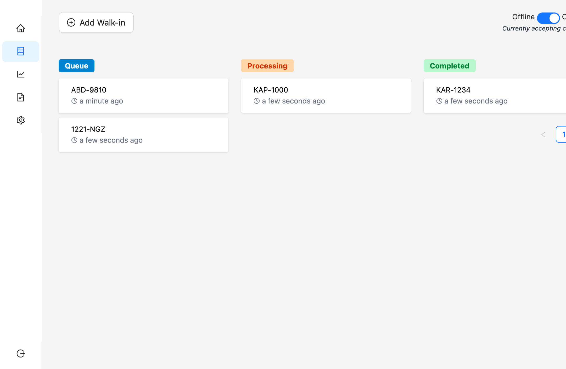Toggle the Offline/Online switch
Viewport: 566px width, 369px height.
point(548,18)
